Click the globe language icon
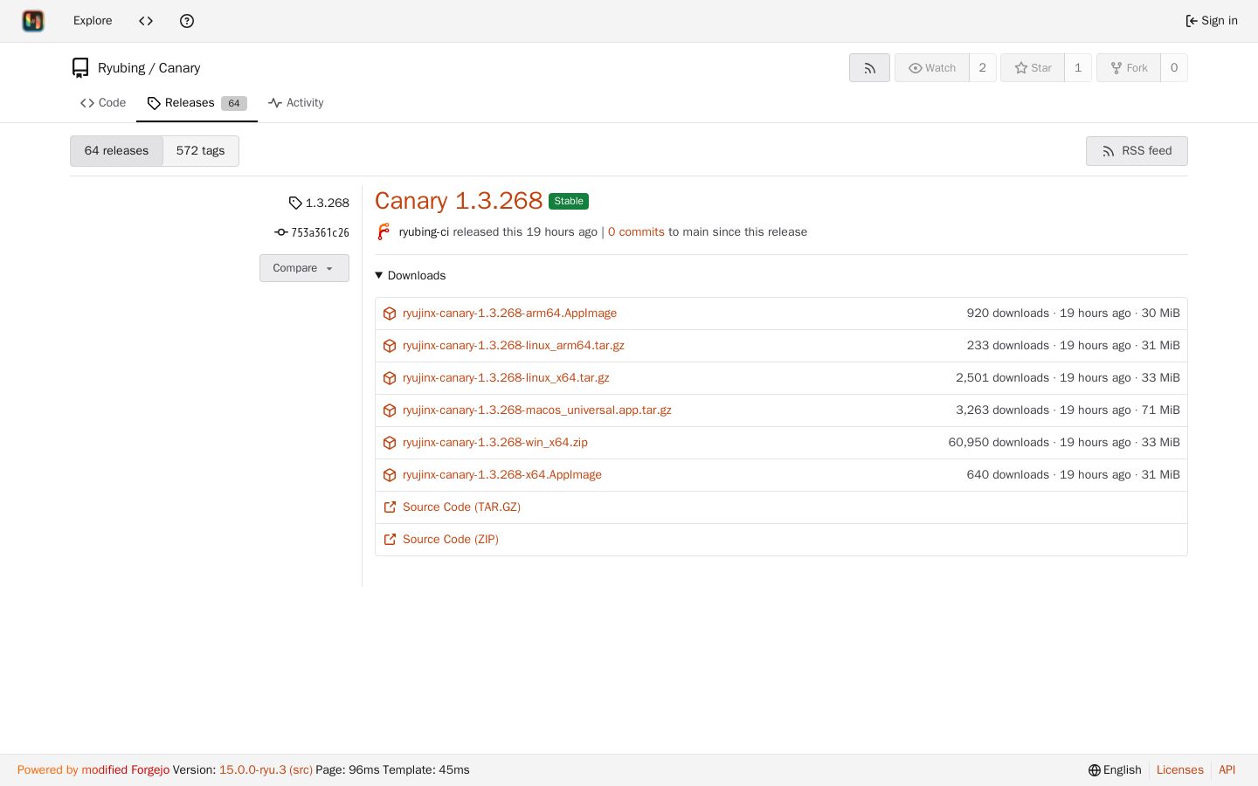Image resolution: width=1258 pixels, height=786 pixels. [x=1094, y=770]
